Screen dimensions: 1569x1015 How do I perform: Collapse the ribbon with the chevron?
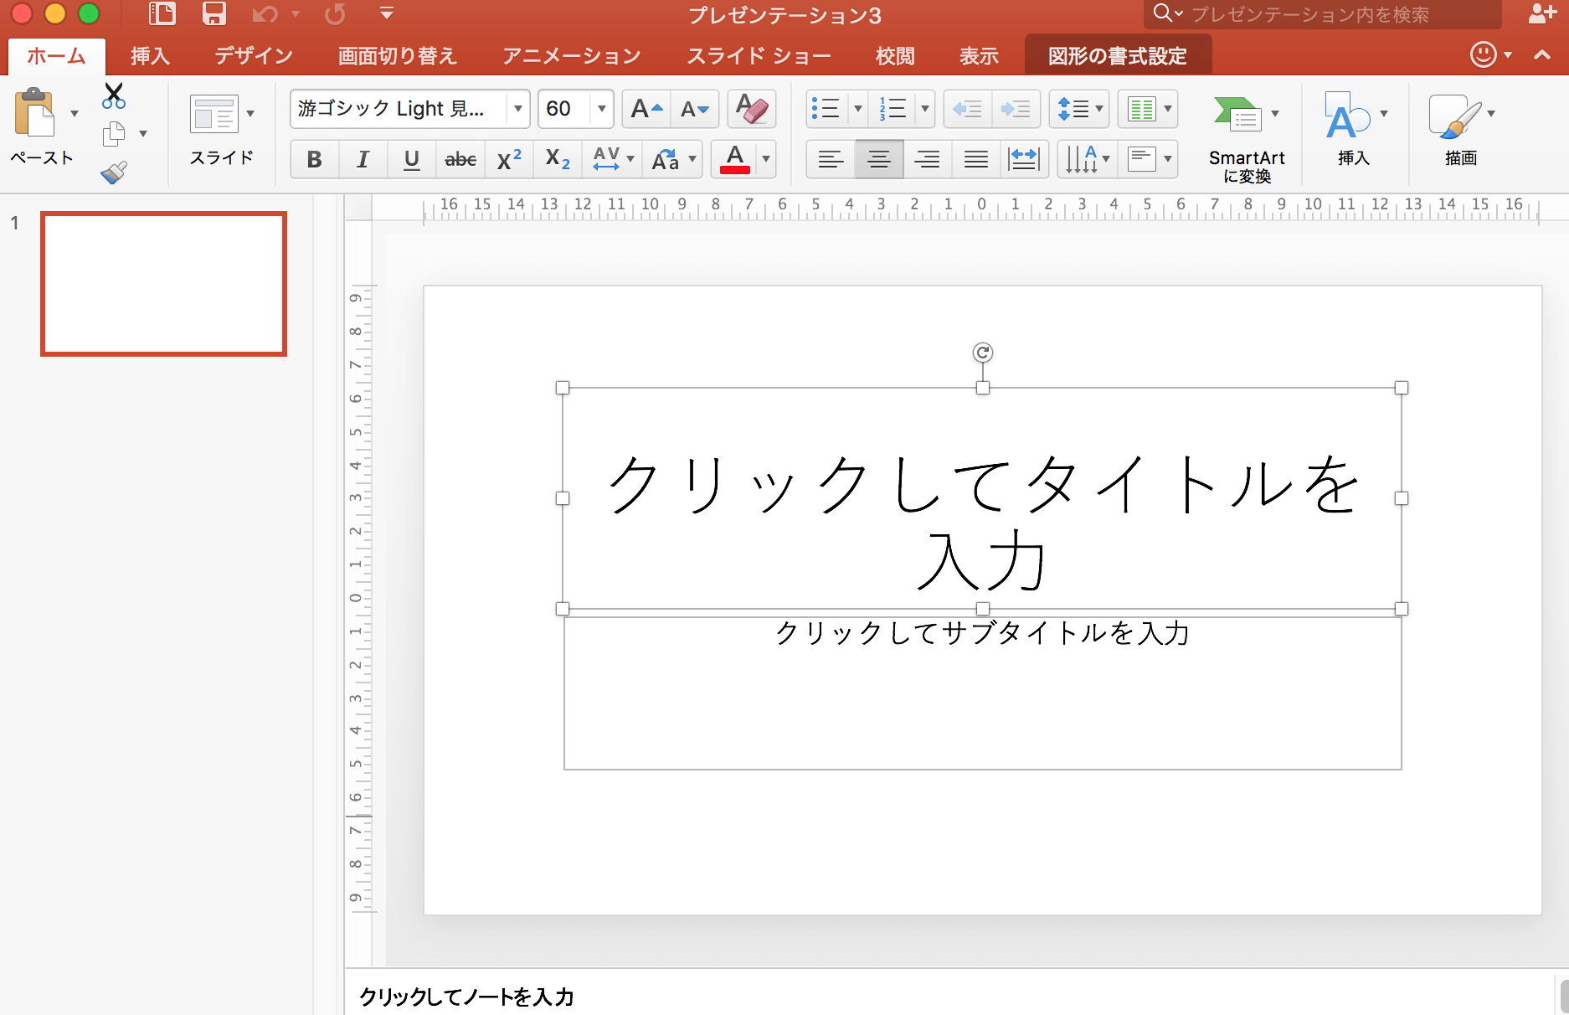click(x=1542, y=54)
